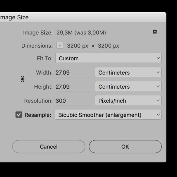This screenshot has width=177, height=177.
Task: Click the Cancel button
Action: [x=49, y=147]
